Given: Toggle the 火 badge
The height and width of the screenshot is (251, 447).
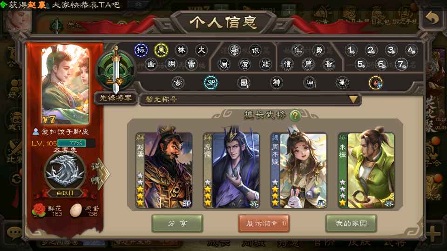Looking at the screenshot, I should pos(201,50).
